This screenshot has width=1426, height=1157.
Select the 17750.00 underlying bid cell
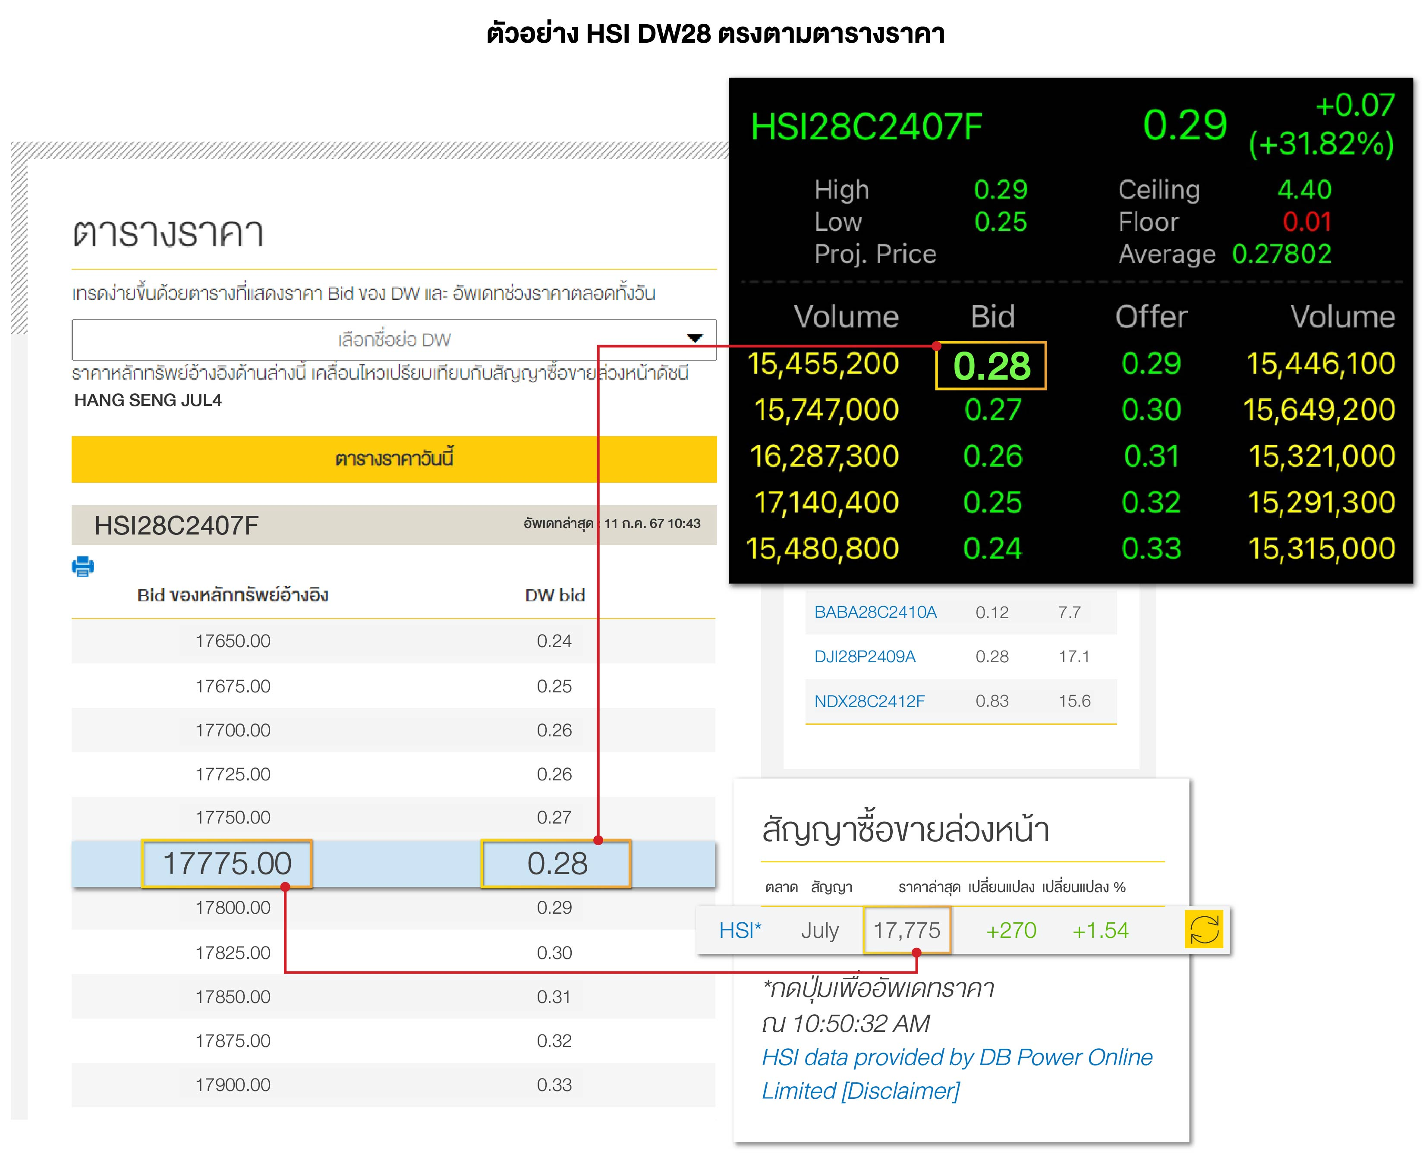[x=233, y=817]
